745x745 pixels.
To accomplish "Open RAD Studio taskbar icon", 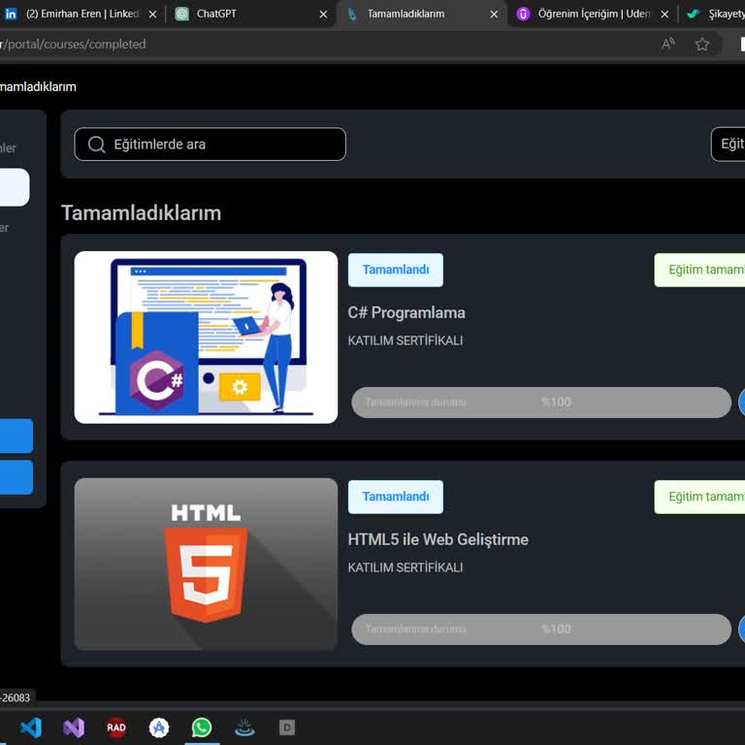I will 116,728.
